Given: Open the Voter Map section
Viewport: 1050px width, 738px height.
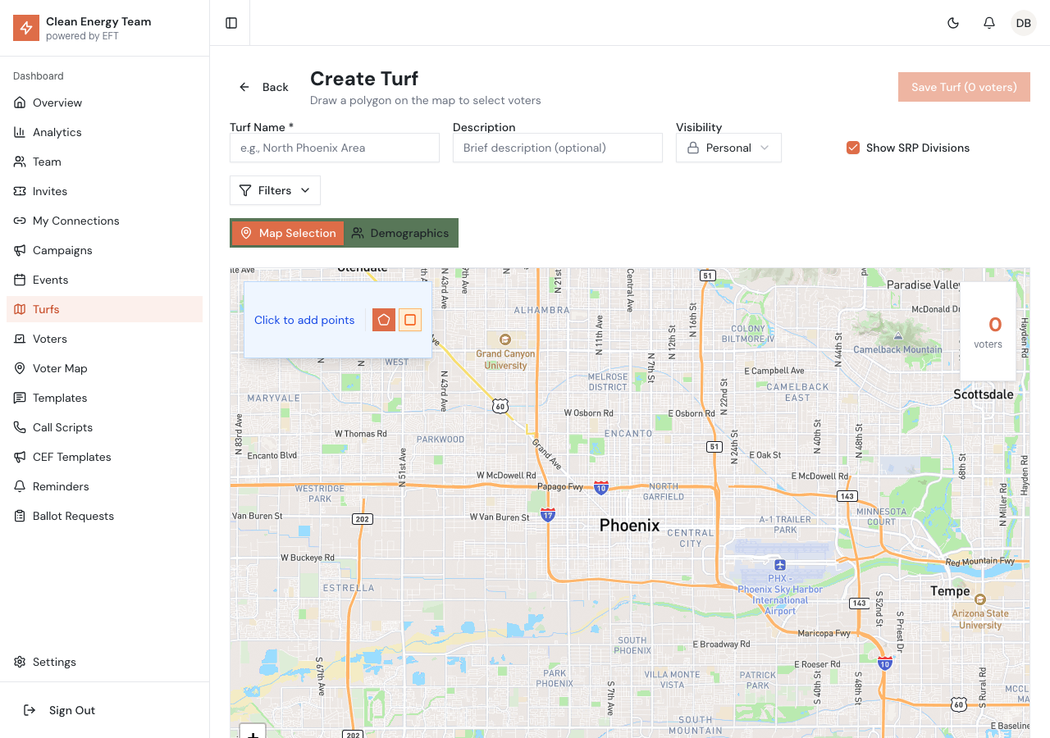Looking at the screenshot, I should [60, 367].
